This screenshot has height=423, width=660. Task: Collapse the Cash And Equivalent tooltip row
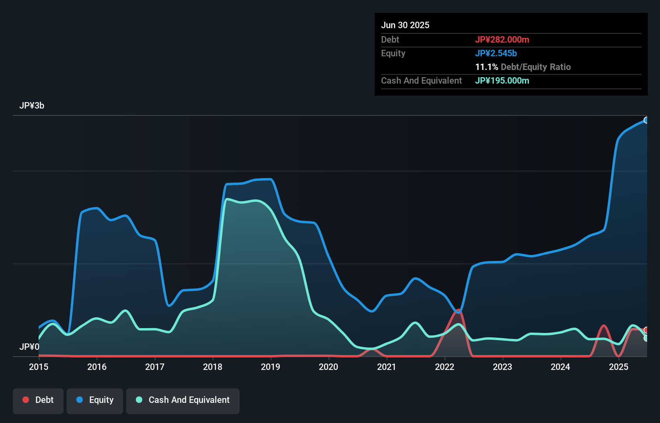coord(421,80)
